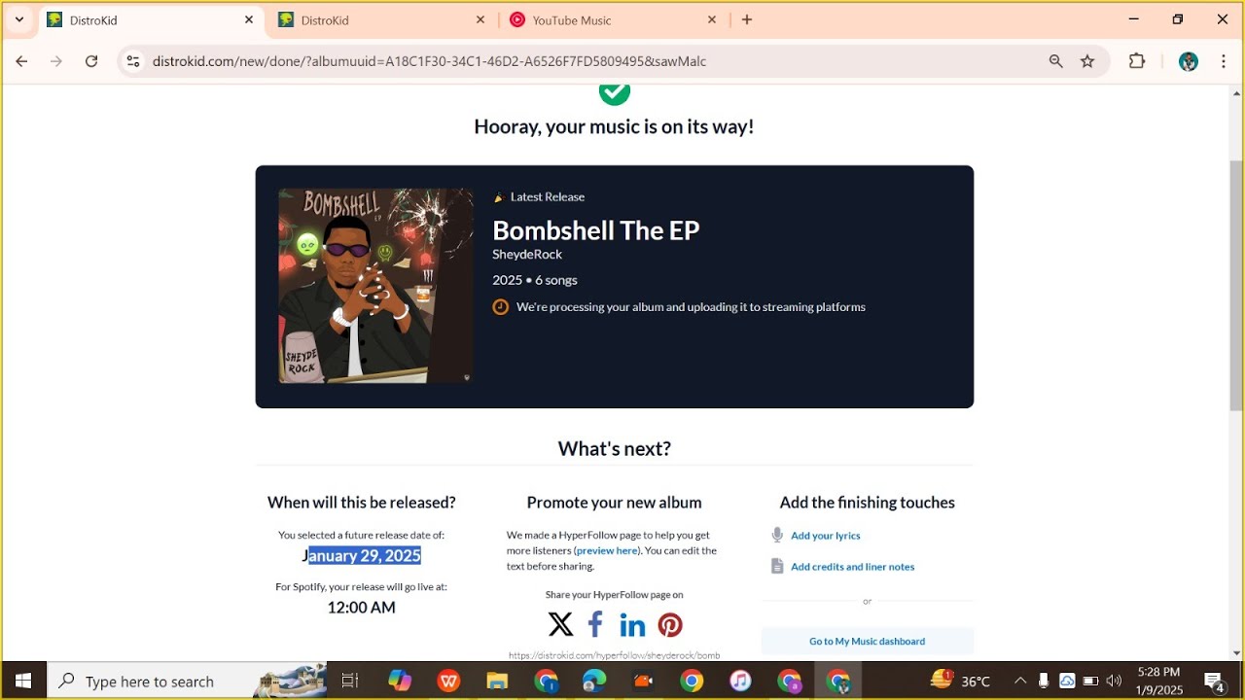Click the highlighted January 29, 2025 date

(x=362, y=556)
